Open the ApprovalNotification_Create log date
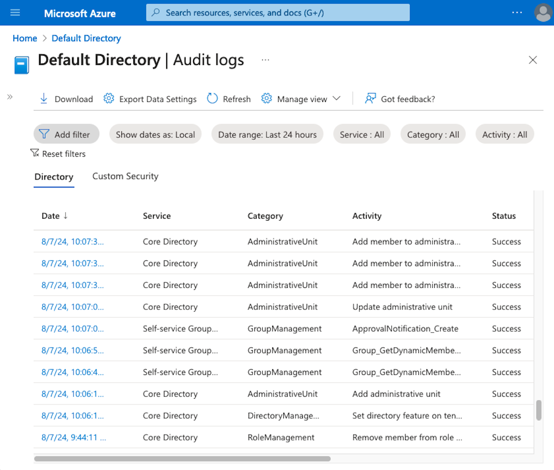Image resolution: width=554 pixels, height=470 pixels. coord(72,329)
